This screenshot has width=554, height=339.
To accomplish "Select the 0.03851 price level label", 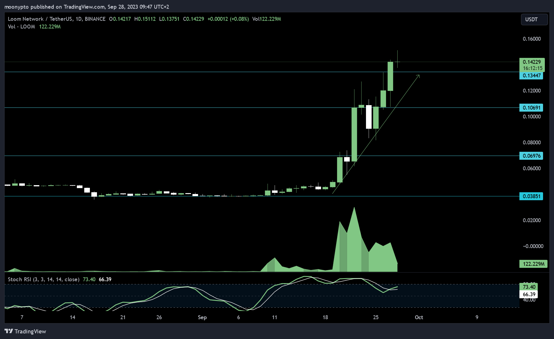I will click(x=531, y=196).
